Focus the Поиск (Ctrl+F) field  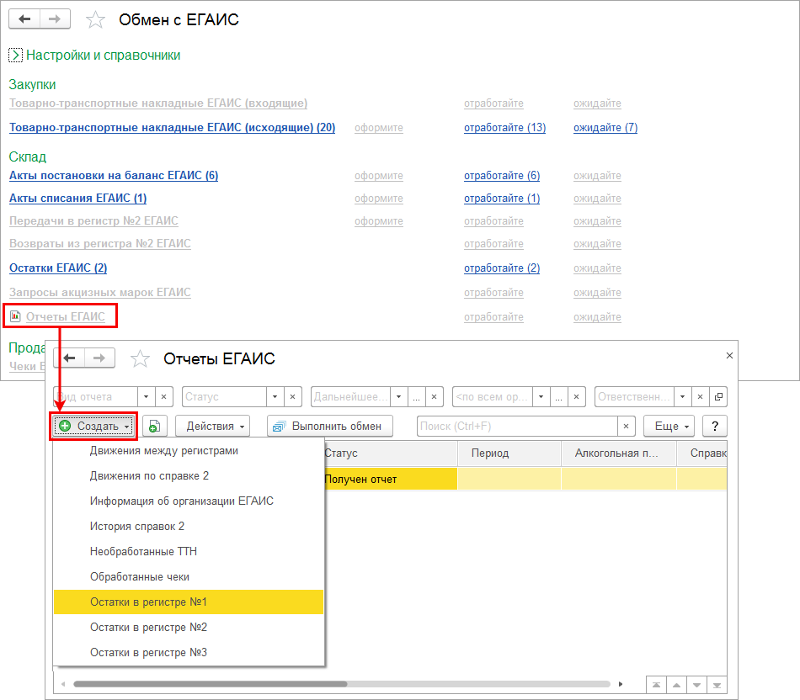[x=517, y=427]
